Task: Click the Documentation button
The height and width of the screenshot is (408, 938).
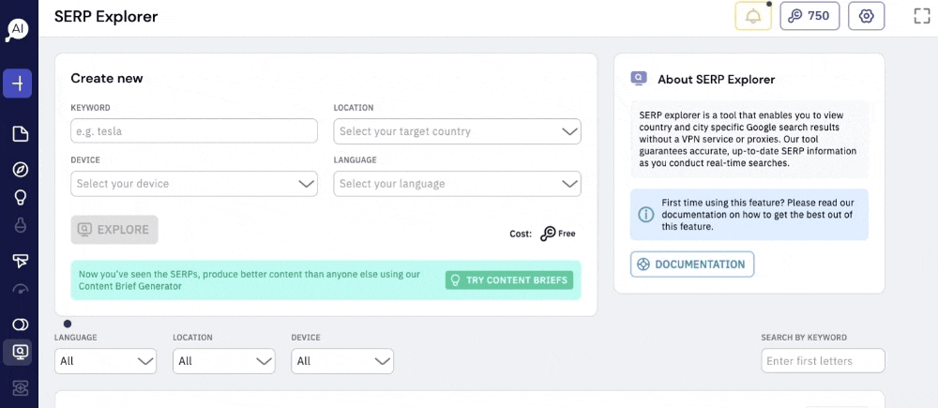Action: click(x=692, y=264)
